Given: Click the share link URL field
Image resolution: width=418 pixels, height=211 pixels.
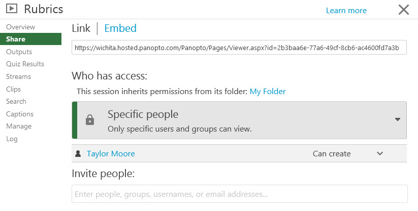Looking at the screenshot, I should click(239, 48).
